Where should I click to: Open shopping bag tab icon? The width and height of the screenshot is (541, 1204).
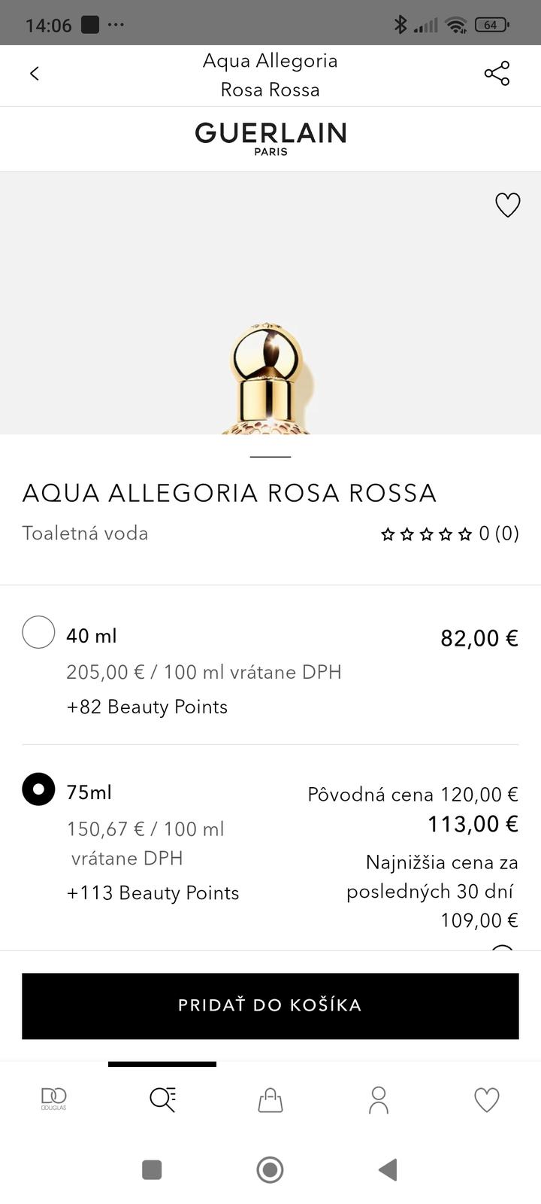pyautogui.click(x=270, y=1100)
